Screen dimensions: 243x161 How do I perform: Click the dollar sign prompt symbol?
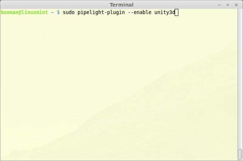tap(58, 12)
